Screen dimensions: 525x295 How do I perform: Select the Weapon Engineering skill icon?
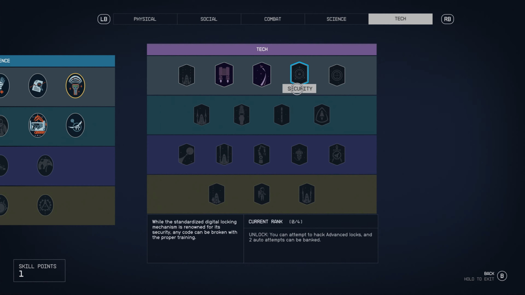tap(38, 125)
